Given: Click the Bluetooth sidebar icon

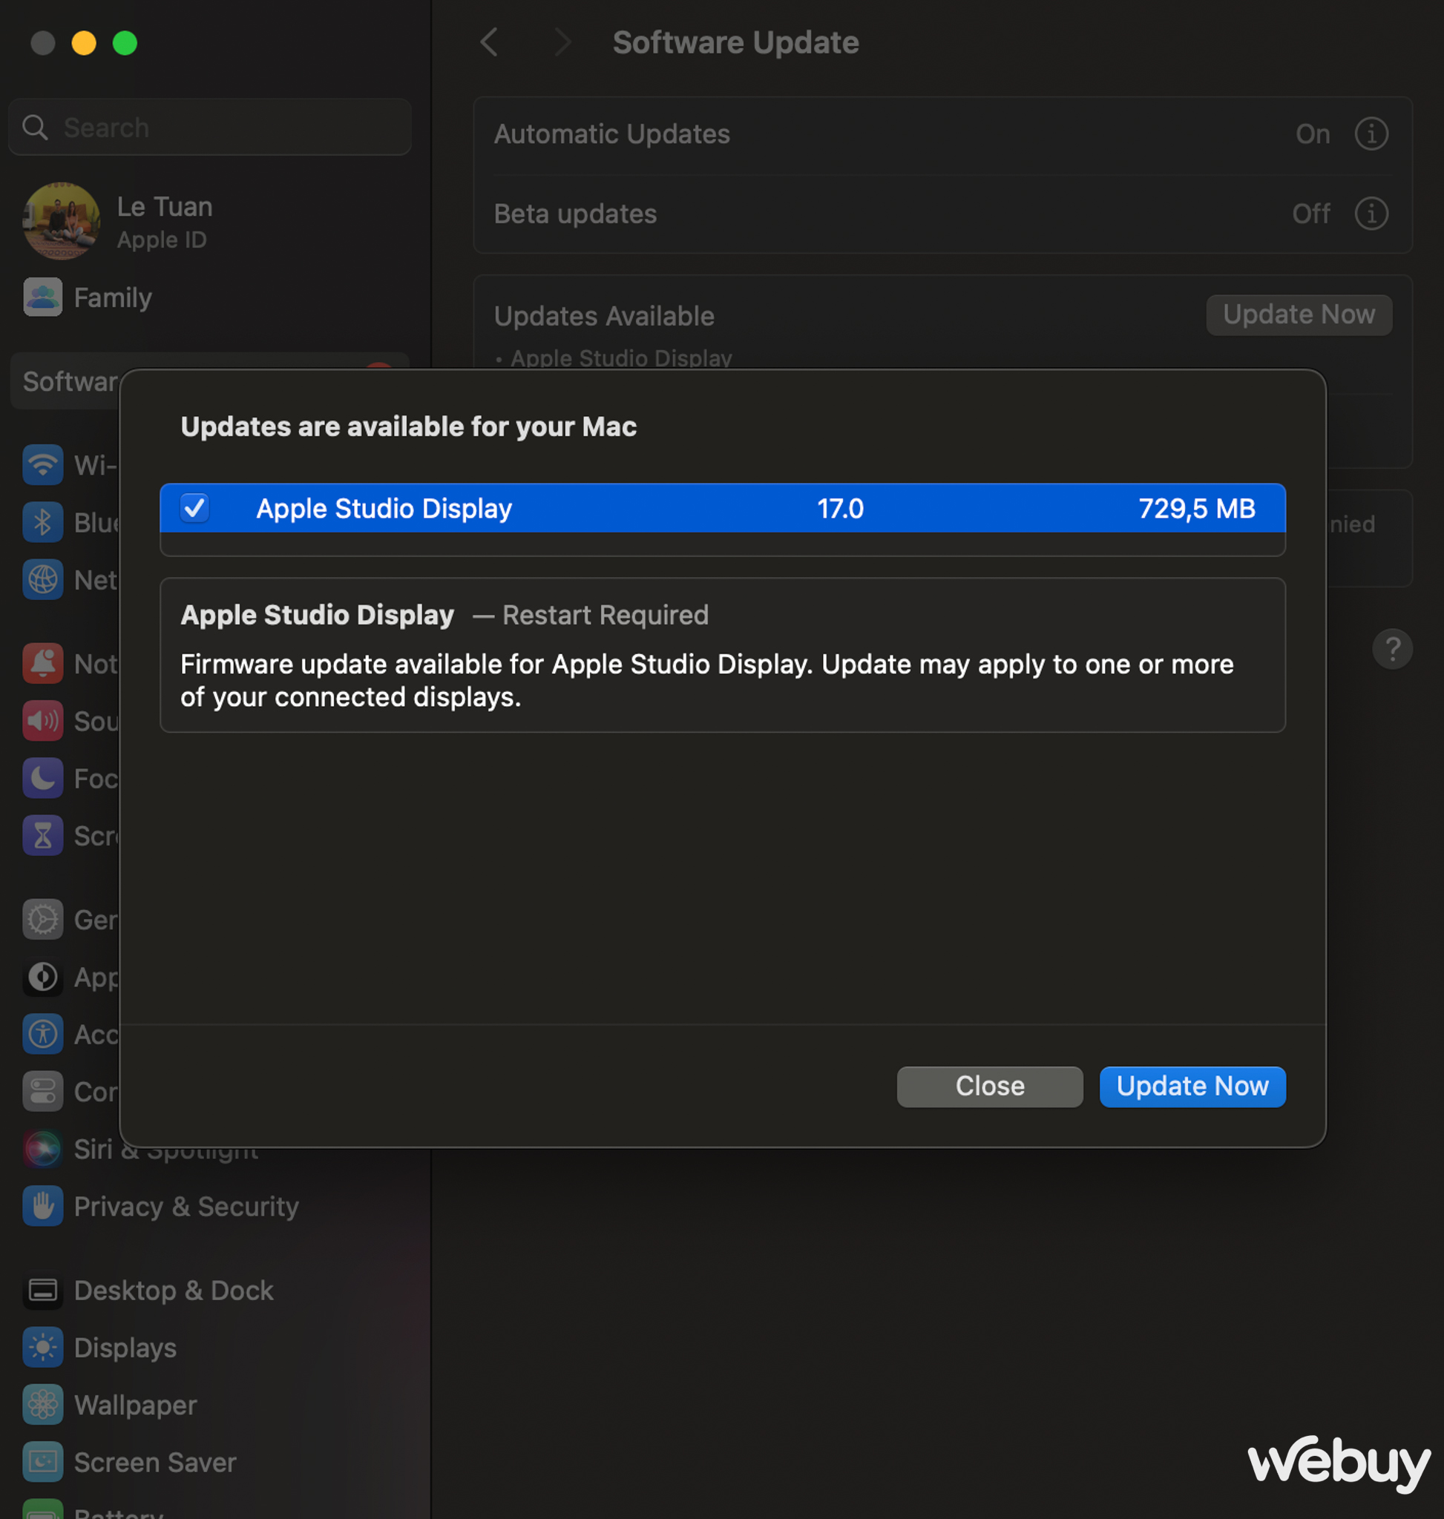Looking at the screenshot, I should (x=42, y=522).
